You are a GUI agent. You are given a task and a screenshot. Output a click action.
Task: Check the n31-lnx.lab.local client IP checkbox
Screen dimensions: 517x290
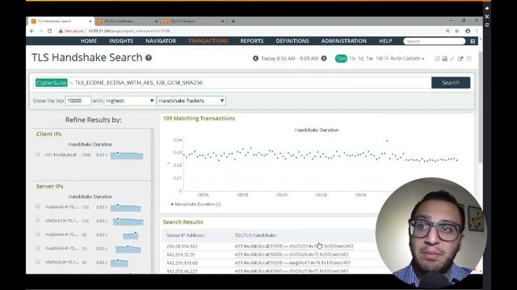click(38, 154)
